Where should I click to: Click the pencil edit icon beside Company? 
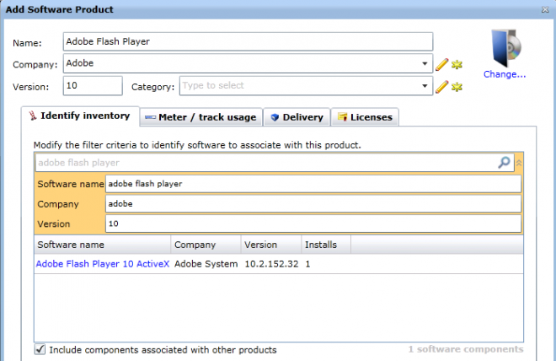point(441,65)
